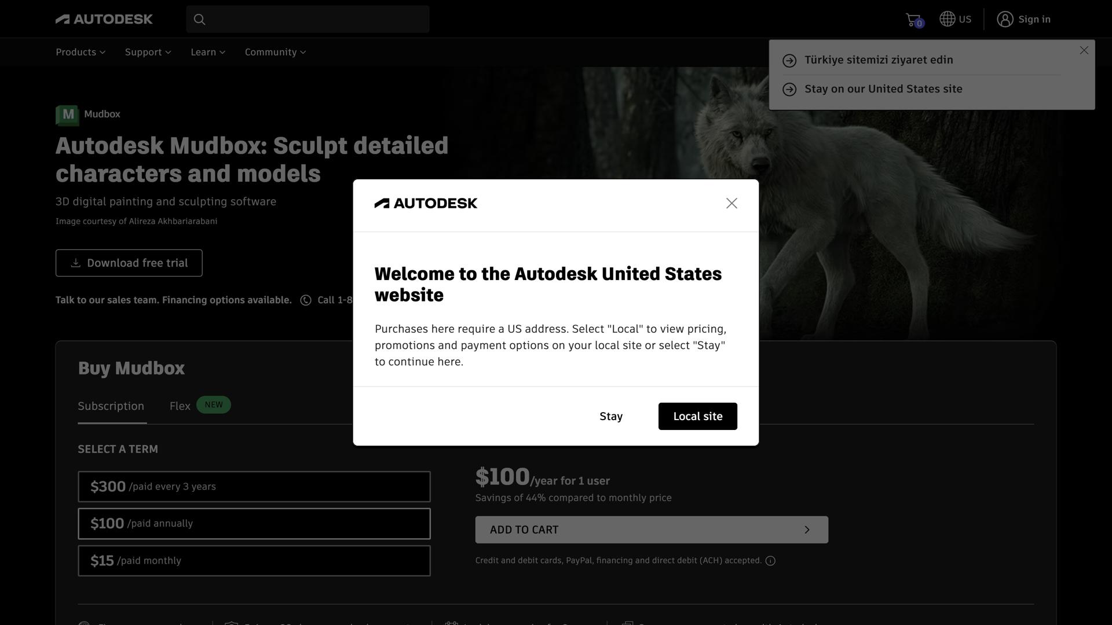1112x625 pixels.
Task: Open the search magnifier in the top bar
Action: click(199, 19)
